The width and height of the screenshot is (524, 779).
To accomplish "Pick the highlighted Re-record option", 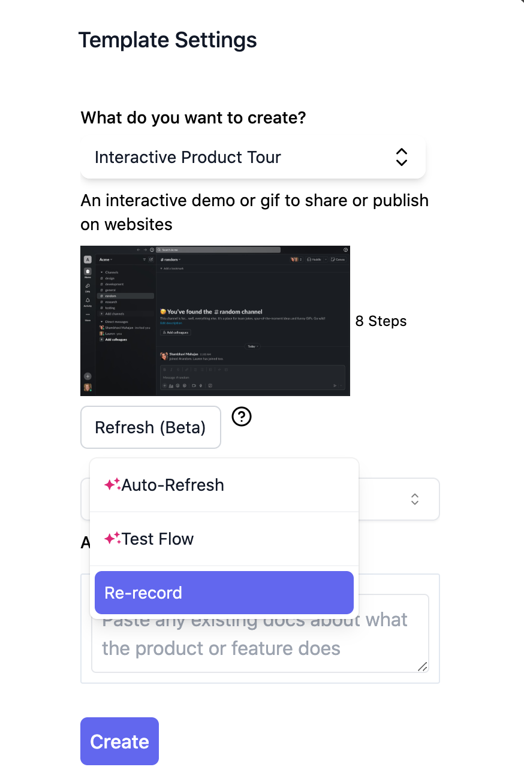I will (224, 593).
